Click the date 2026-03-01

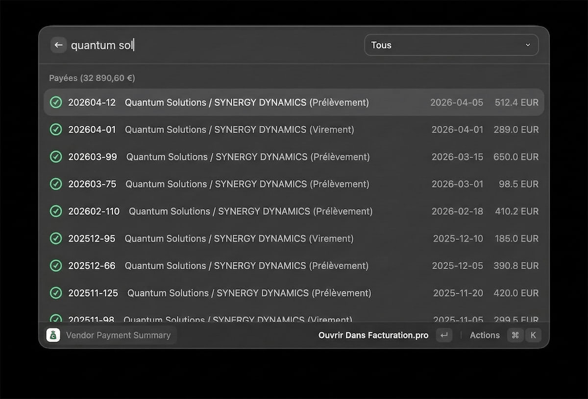[x=457, y=184]
